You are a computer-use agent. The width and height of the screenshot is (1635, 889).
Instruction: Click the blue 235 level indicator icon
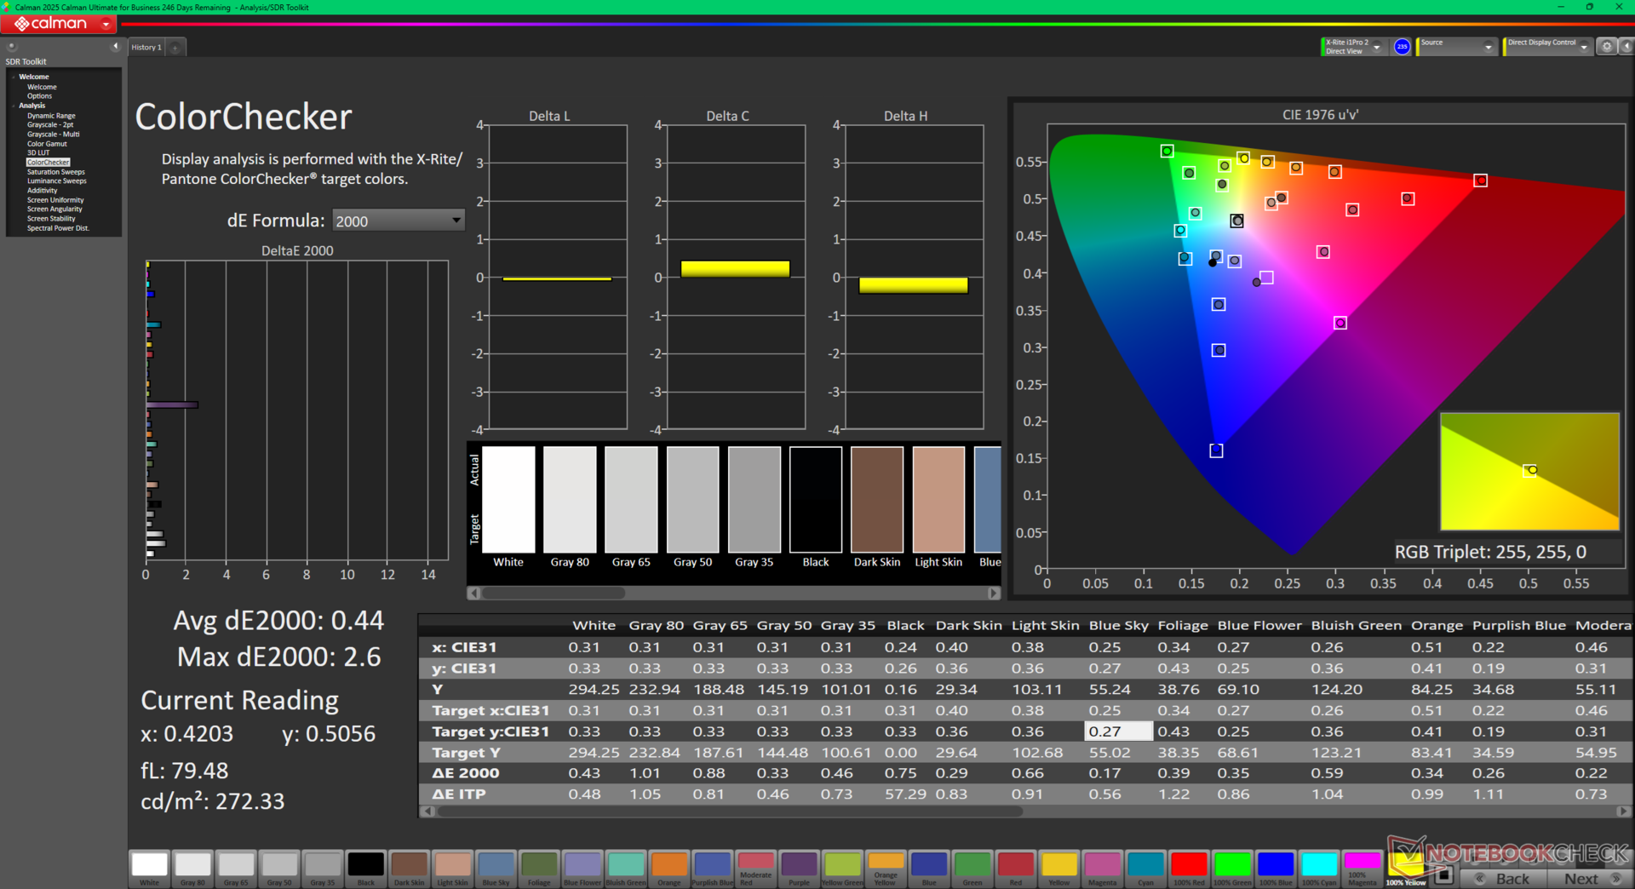(1402, 47)
